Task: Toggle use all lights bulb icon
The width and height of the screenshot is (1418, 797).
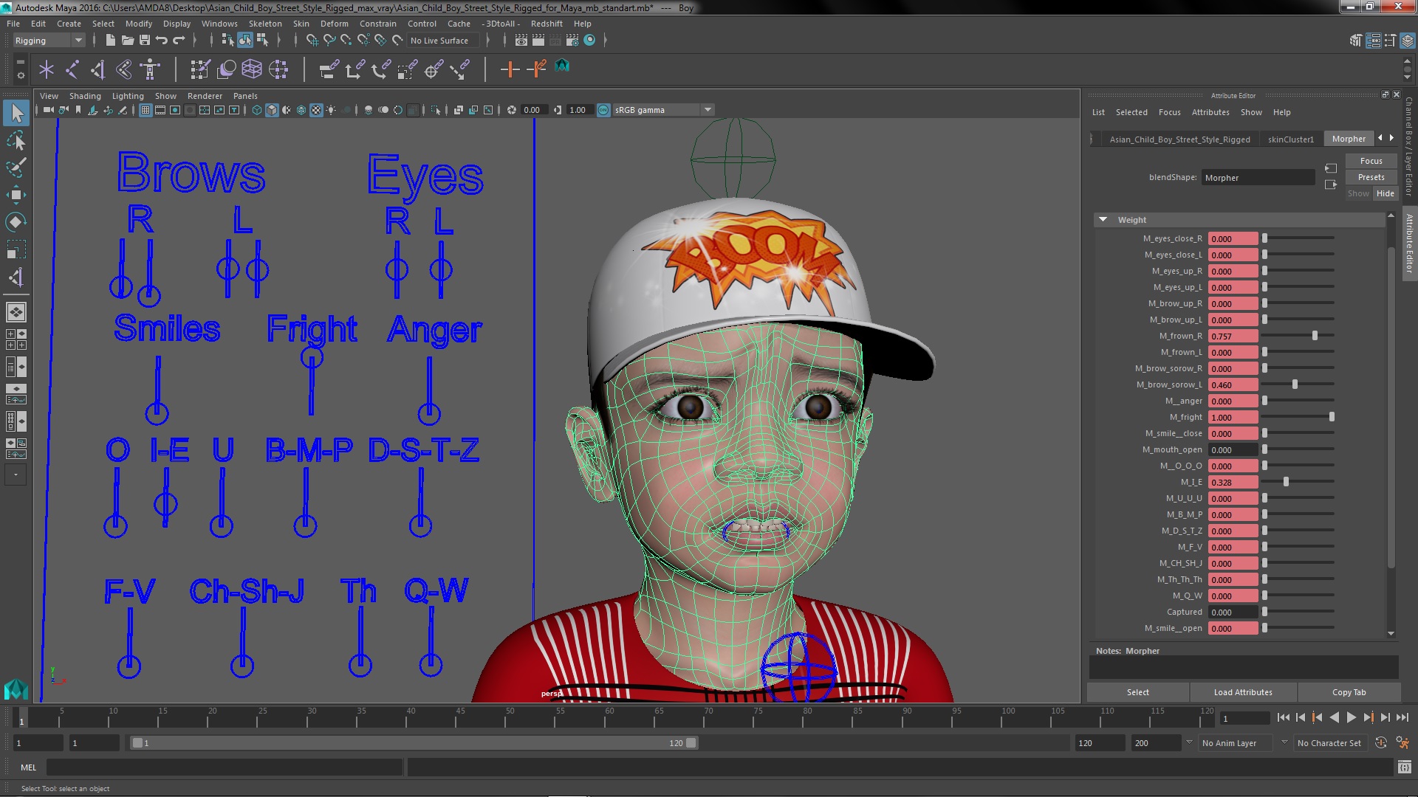Action: click(331, 110)
